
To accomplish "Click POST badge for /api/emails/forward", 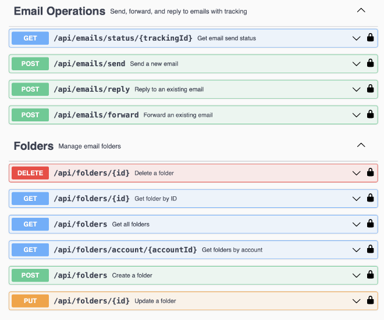I will coord(30,115).
